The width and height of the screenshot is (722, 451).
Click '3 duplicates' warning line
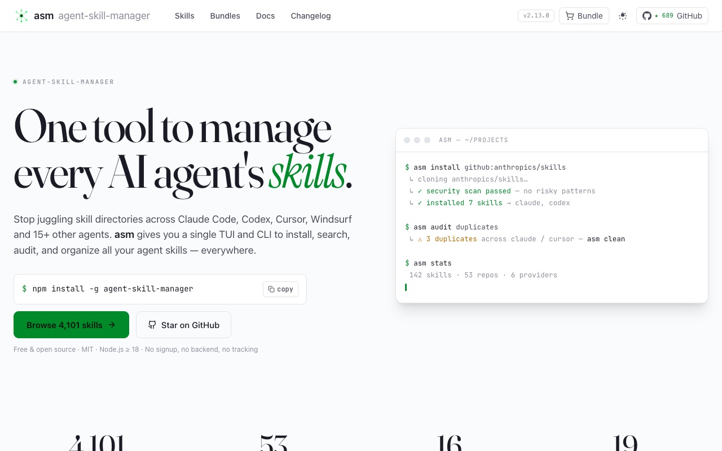coord(517,239)
